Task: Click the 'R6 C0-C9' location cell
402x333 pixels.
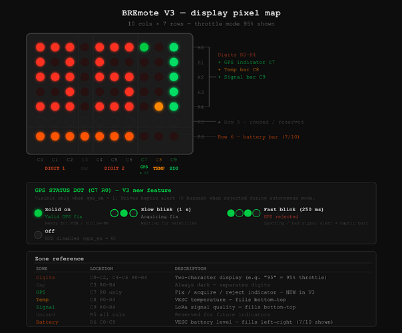Action: (x=102, y=322)
